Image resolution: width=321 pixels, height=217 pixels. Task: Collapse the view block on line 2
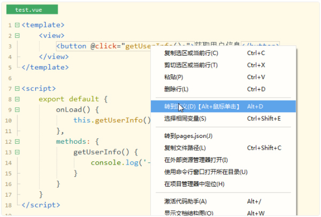17,35
